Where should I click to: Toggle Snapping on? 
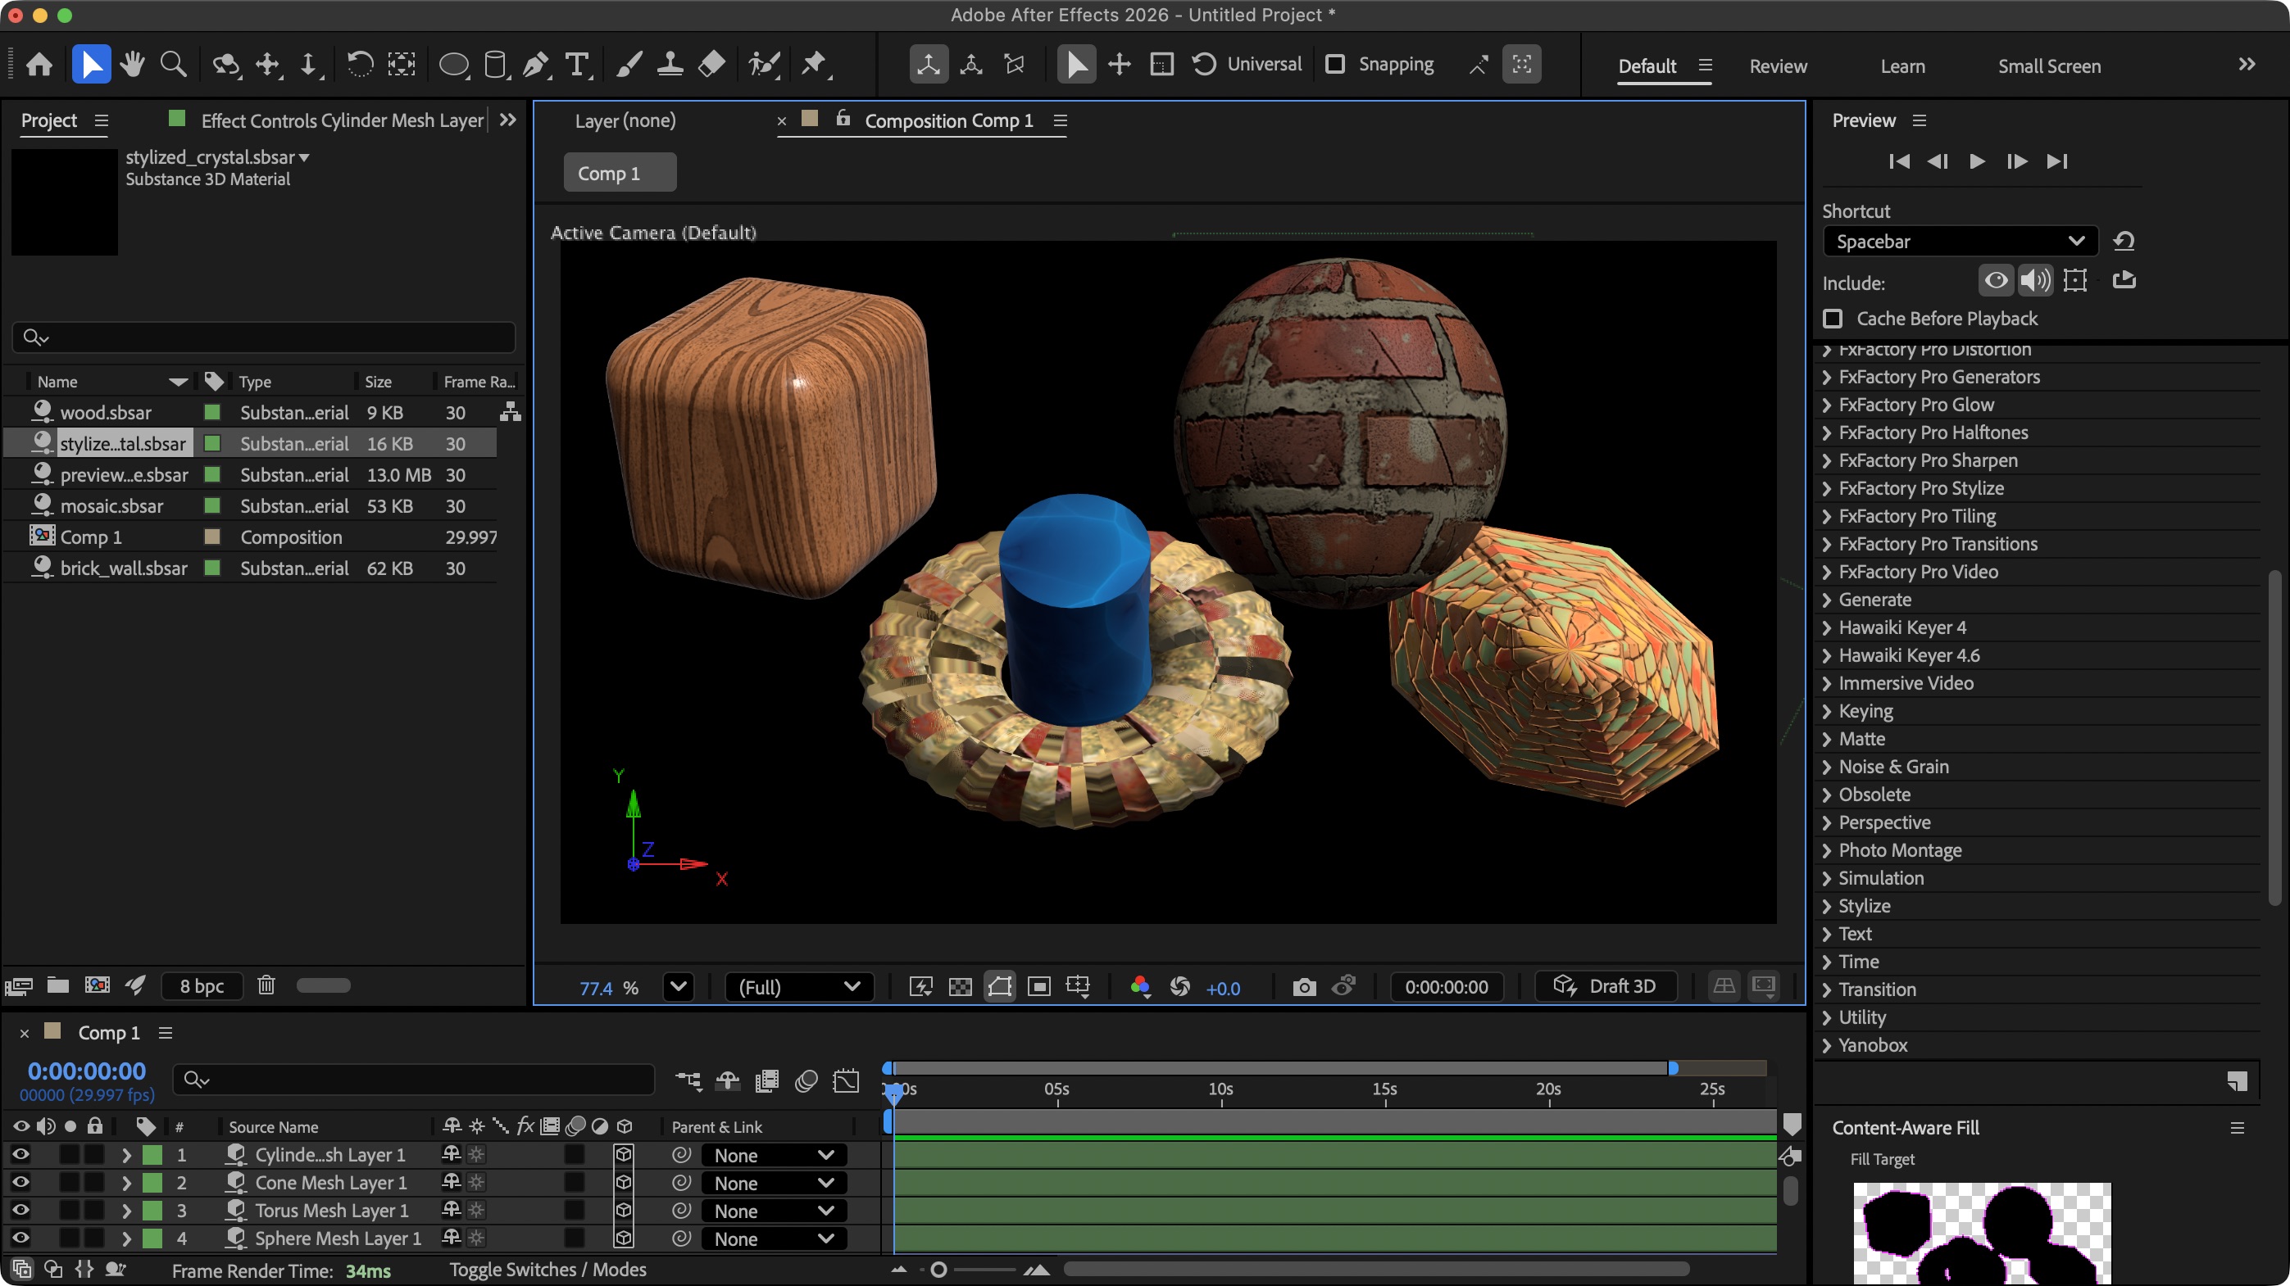pos(1336,63)
